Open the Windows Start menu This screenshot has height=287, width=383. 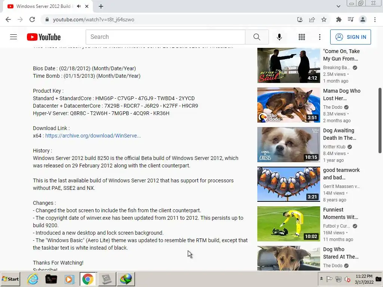click(x=10, y=279)
